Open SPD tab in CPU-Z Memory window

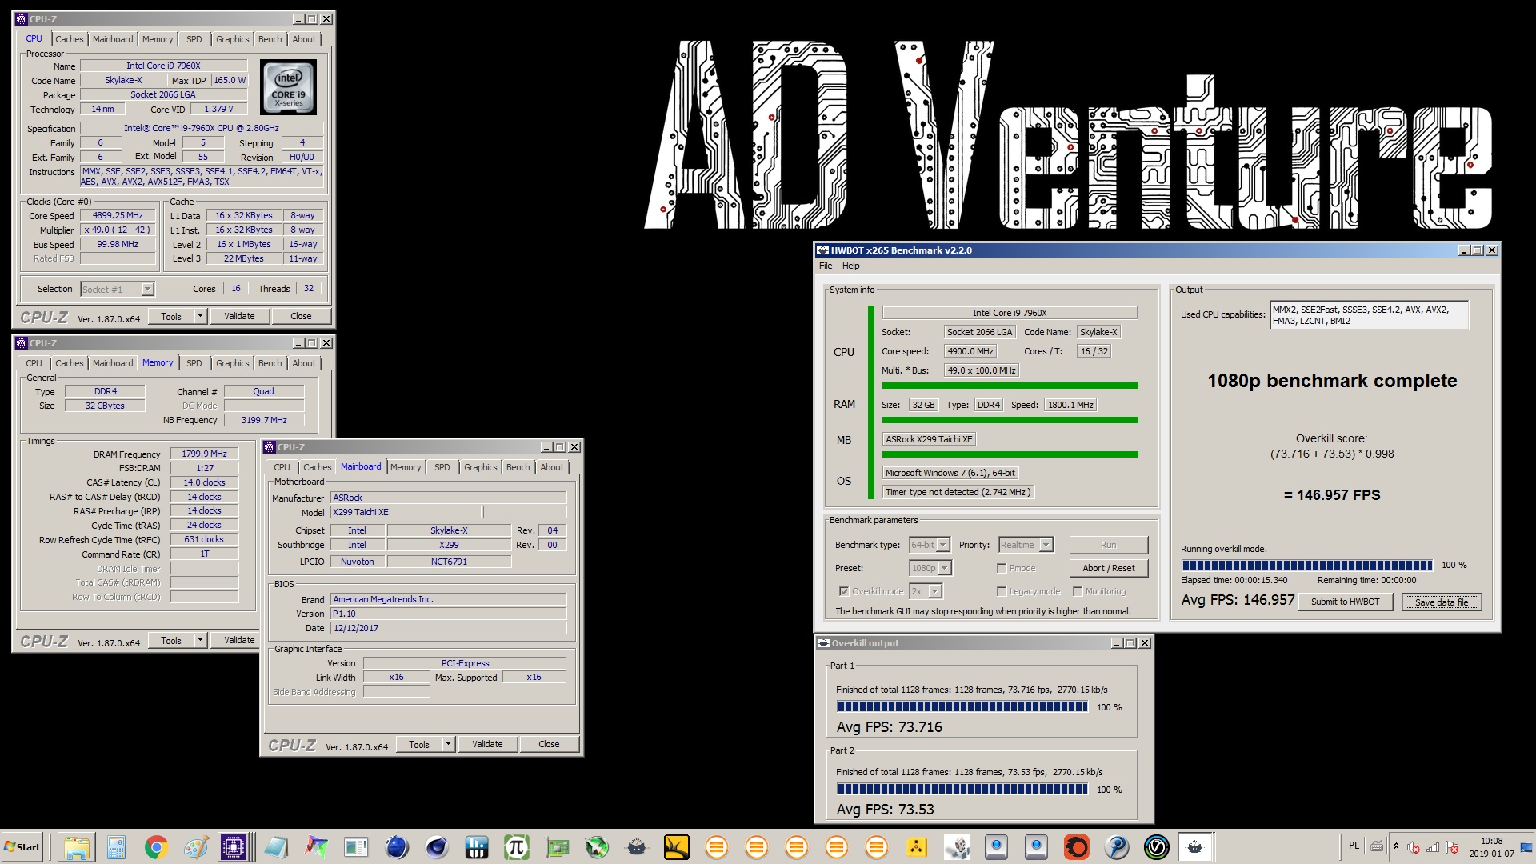[x=194, y=363]
